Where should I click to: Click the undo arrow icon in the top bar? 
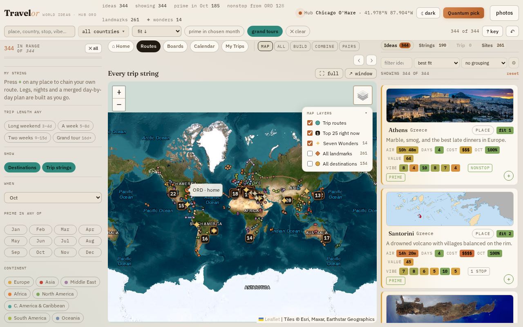click(x=512, y=31)
